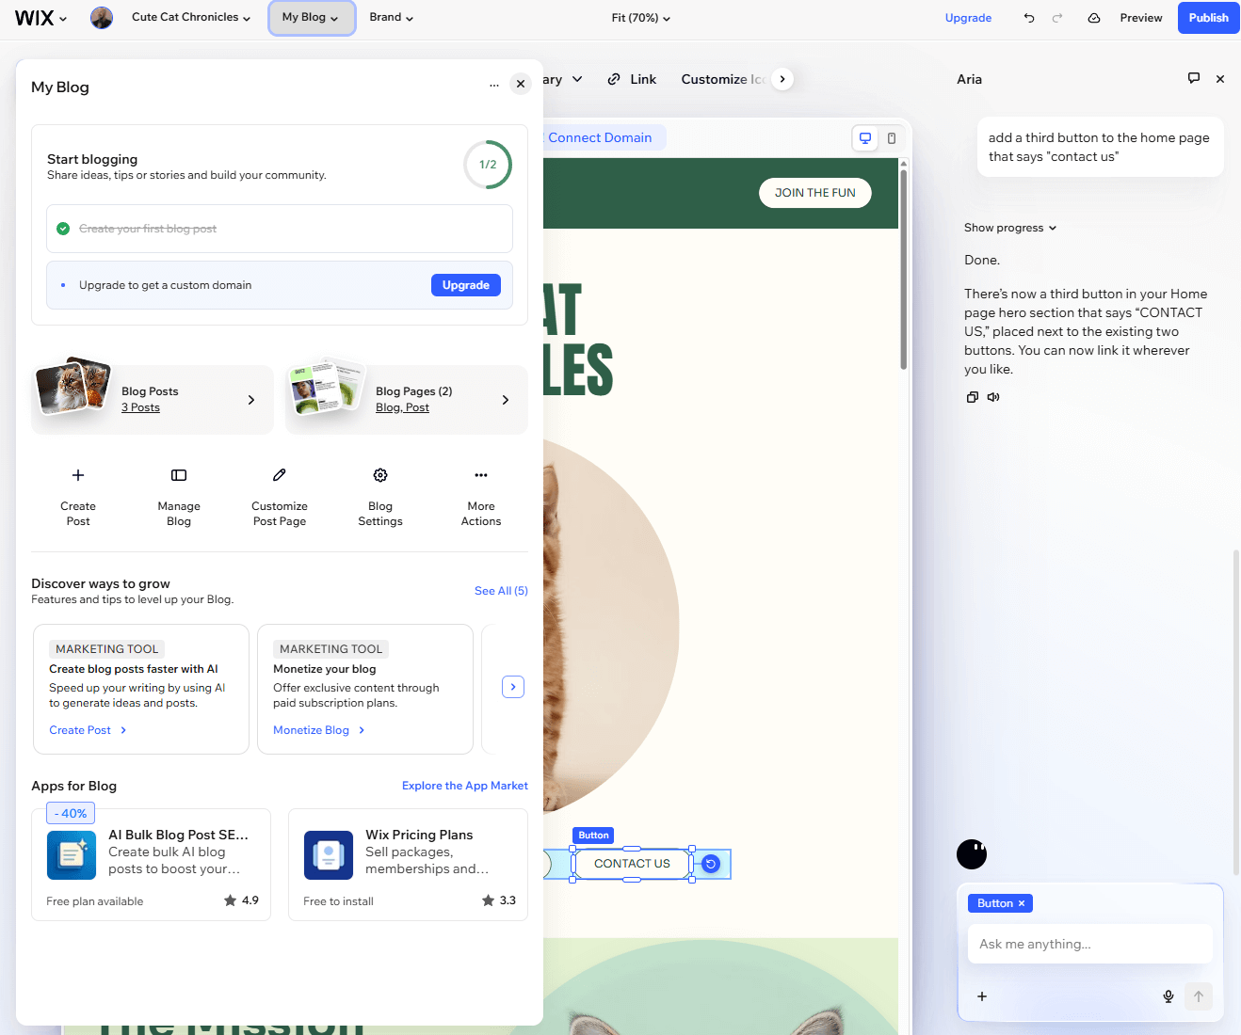Select the Customize Post Page pencil icon
This screenshot has height=1035, width=1241.
[x=279, y=475]
